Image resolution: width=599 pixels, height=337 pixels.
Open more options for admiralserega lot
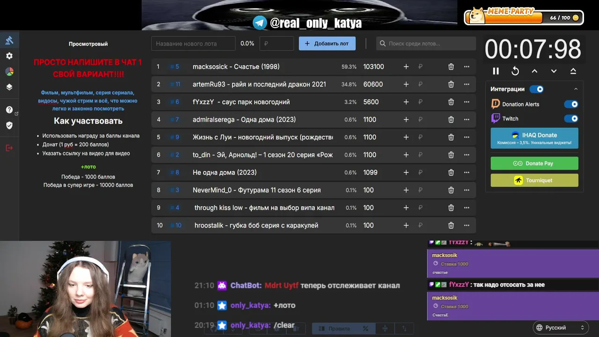pos(467,120)
